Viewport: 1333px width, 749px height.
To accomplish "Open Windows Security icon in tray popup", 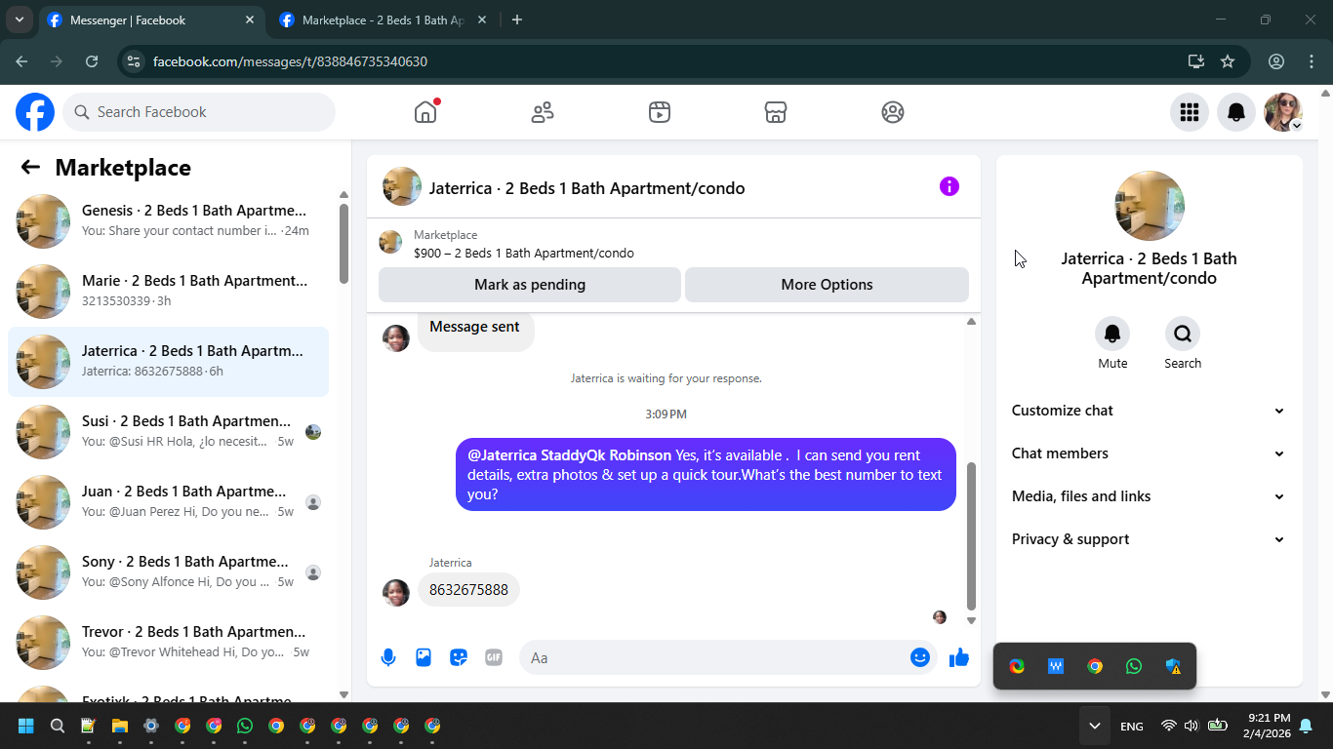I will pyautogui.click(x=1173, y=666).
